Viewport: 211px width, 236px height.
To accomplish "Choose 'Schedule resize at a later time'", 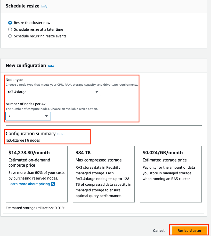I will (x=10, y=29).
